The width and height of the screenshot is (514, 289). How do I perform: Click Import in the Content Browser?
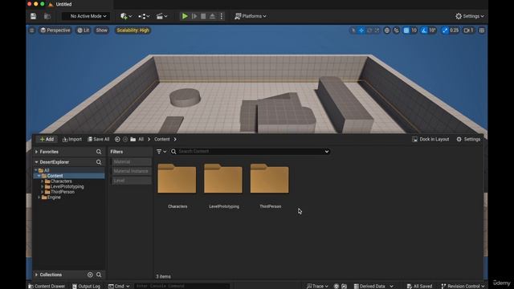click(x=71, y=139)
